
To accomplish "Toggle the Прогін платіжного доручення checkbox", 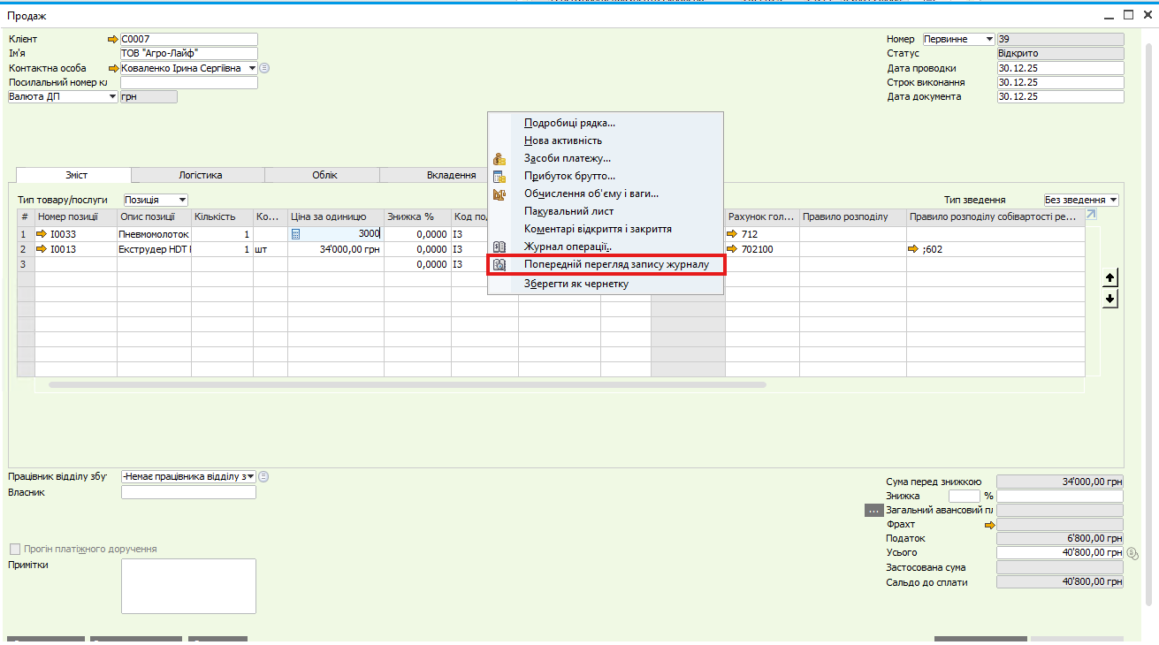I will pos(15,549).
